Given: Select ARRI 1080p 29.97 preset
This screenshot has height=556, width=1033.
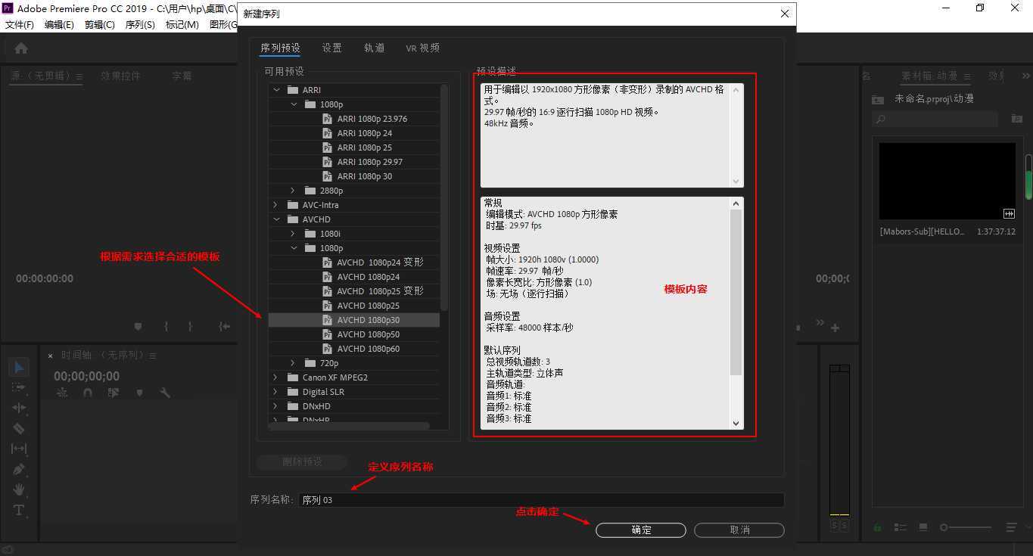Looking at the screenshot, I should [x=369, y=162].
